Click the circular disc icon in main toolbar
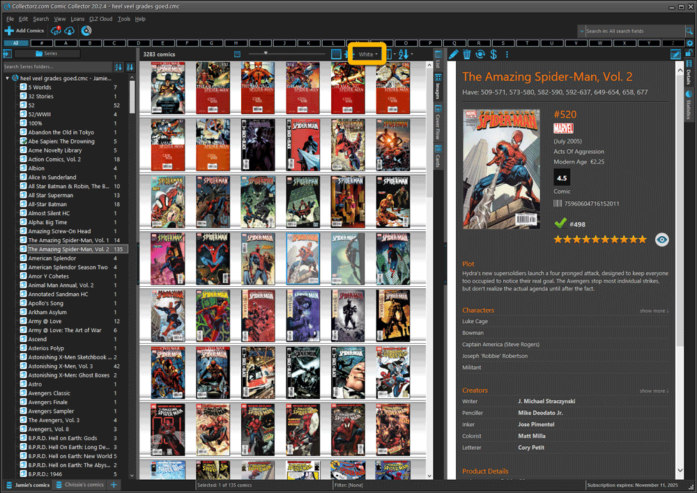This screenshot has width=697, height=493. point(86,31)
